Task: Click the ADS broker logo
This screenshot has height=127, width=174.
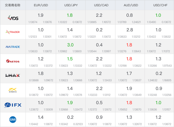Action: click(x=13, y=18)
